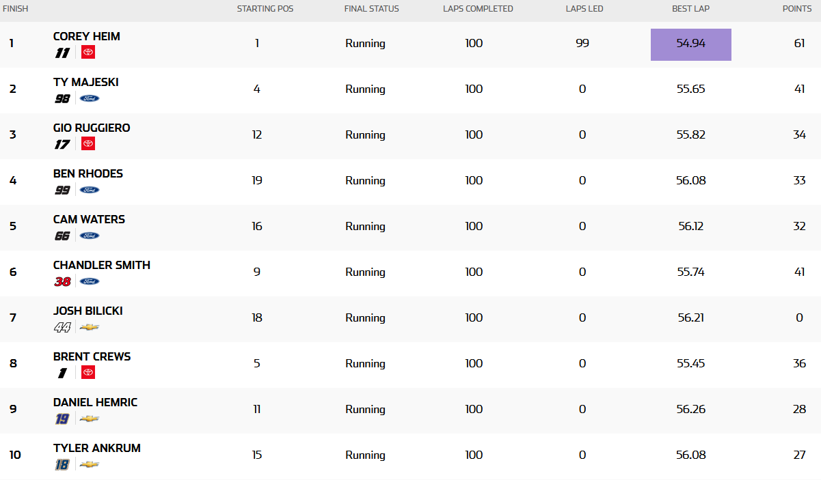This screenshot has height=480, width=821.
Task: Open the Tyler Ankrum driver link
Action: [x=97, y=448]
